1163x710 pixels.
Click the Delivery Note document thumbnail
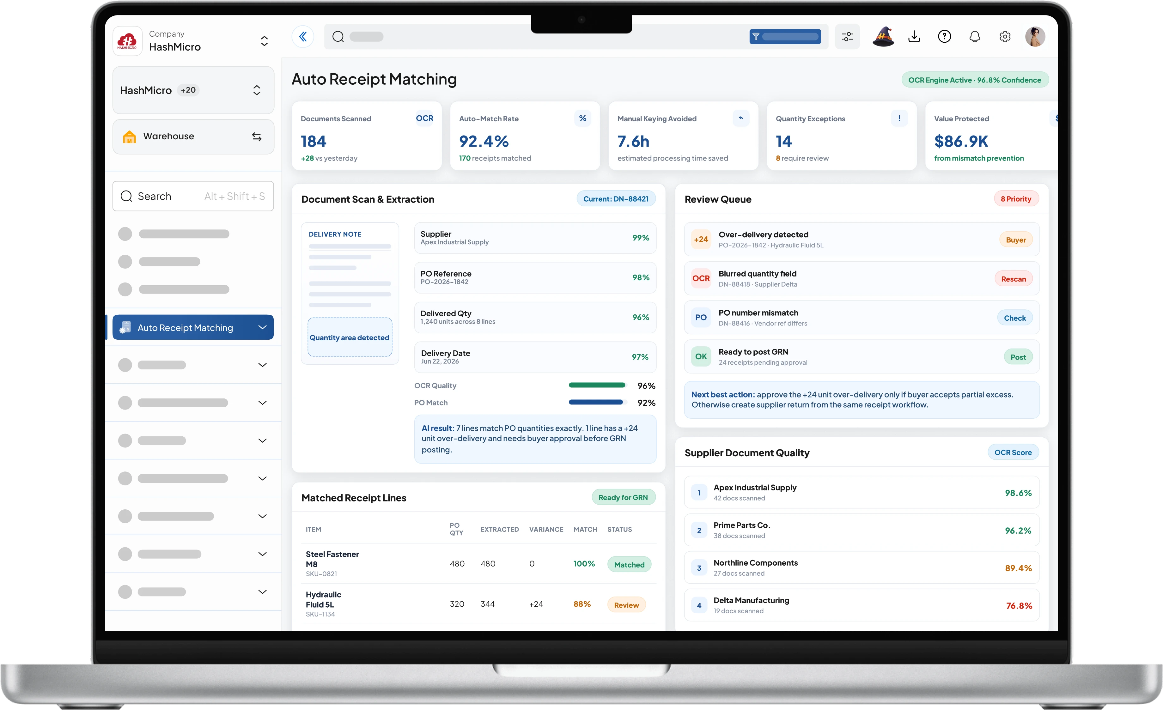[350, 293]
